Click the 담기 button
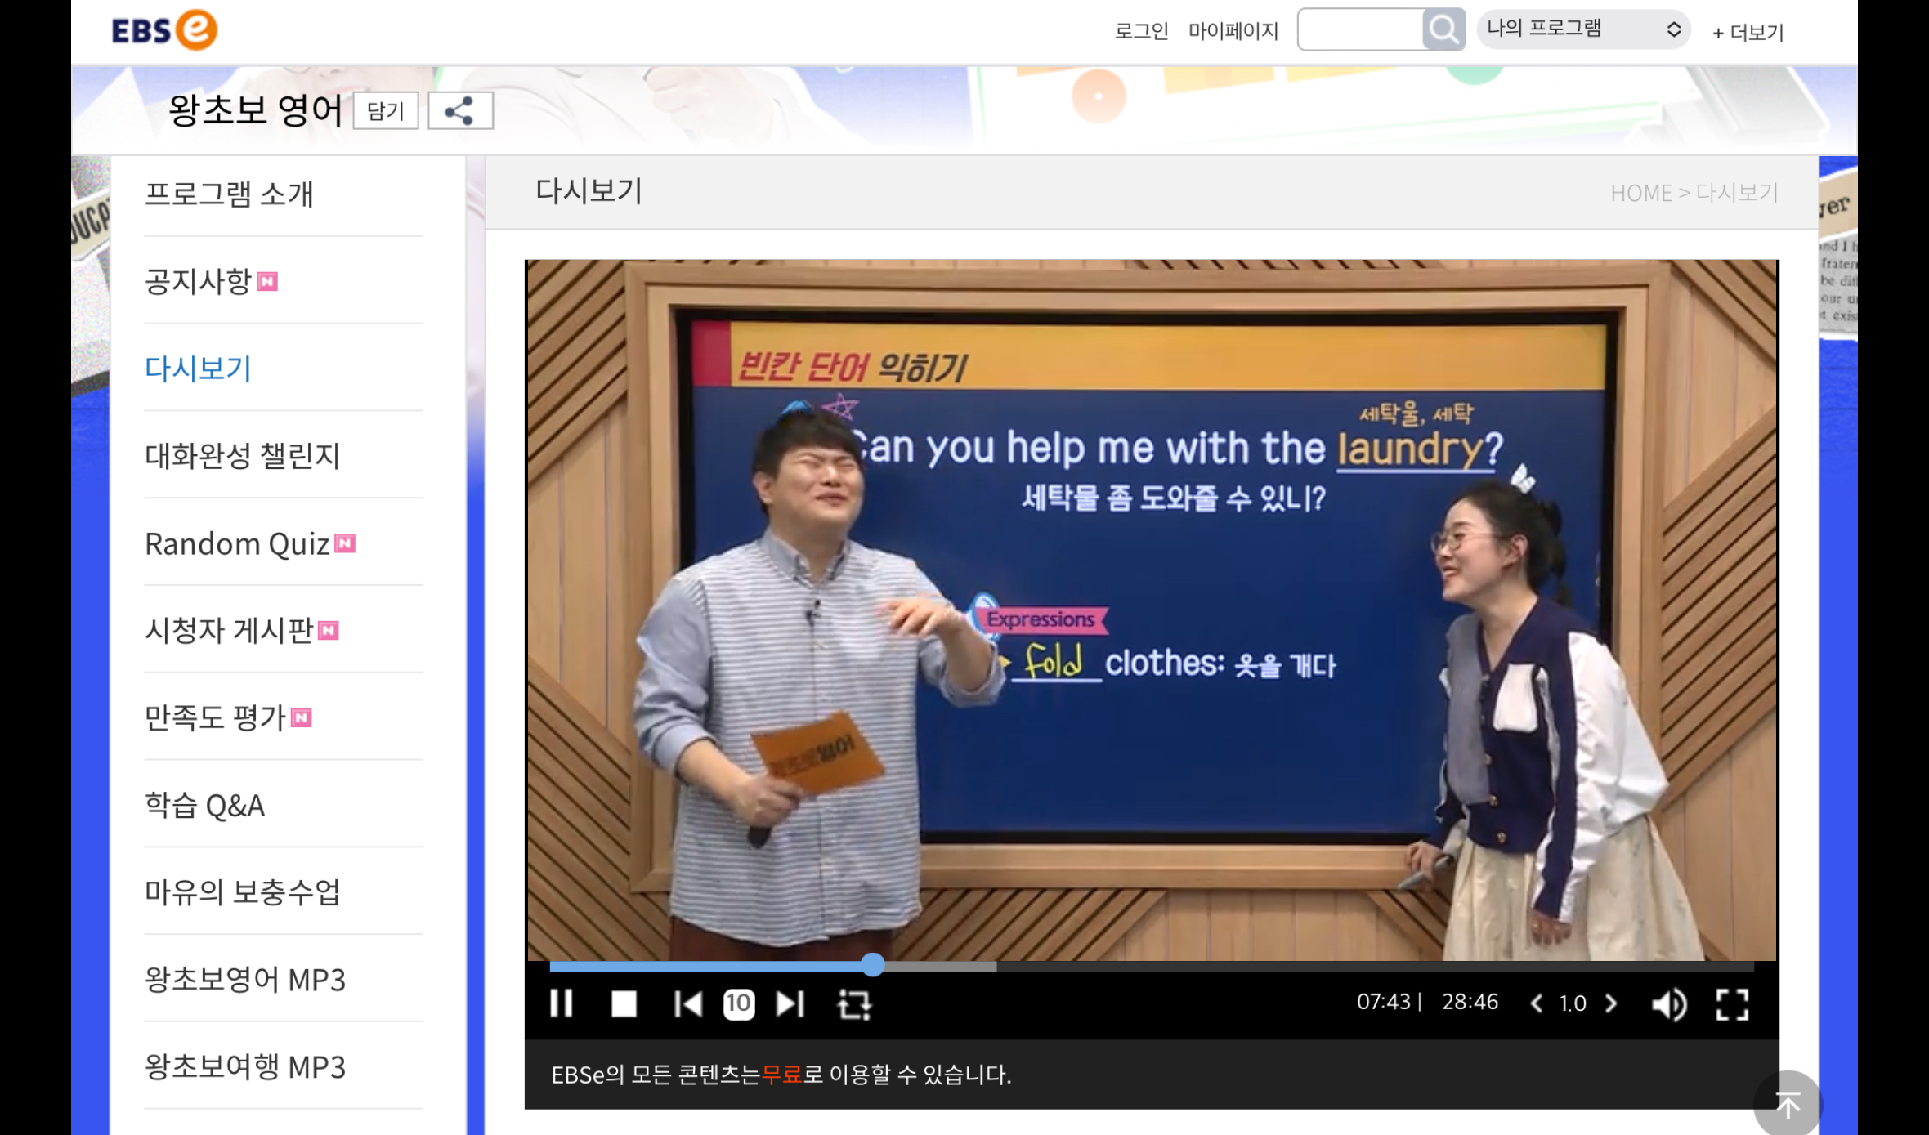The image size is (1929, 1135). 386,111
